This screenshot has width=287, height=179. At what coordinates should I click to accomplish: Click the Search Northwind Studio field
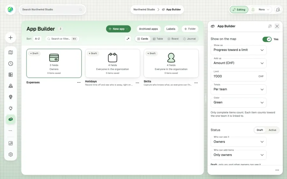click(x=52, y=10)
